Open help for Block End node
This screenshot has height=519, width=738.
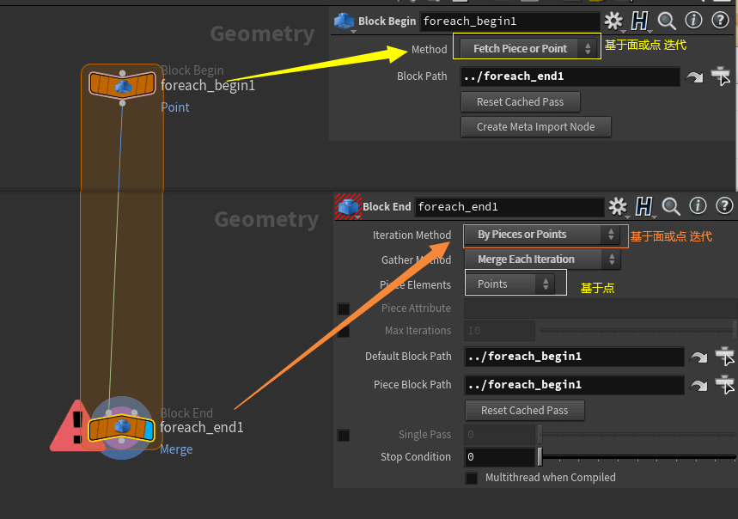click(x=724, y=206)
